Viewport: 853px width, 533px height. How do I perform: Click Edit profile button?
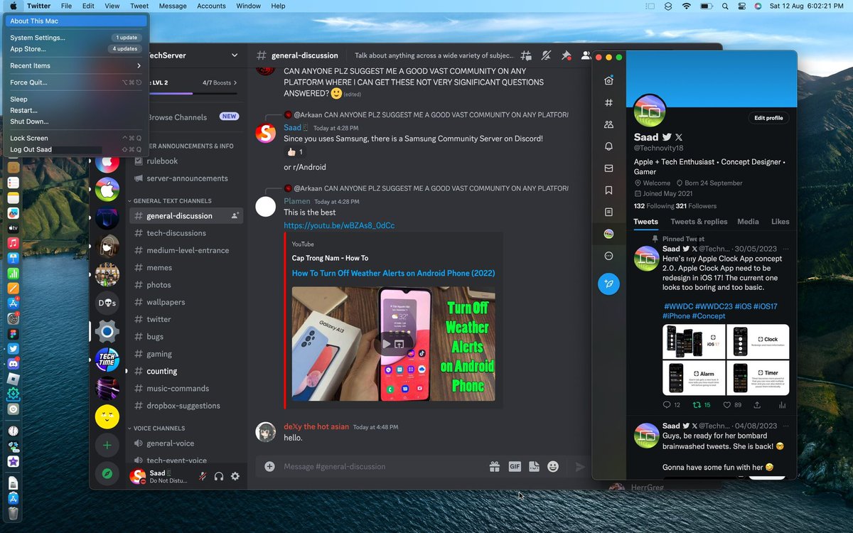click(x=768, y=118)
